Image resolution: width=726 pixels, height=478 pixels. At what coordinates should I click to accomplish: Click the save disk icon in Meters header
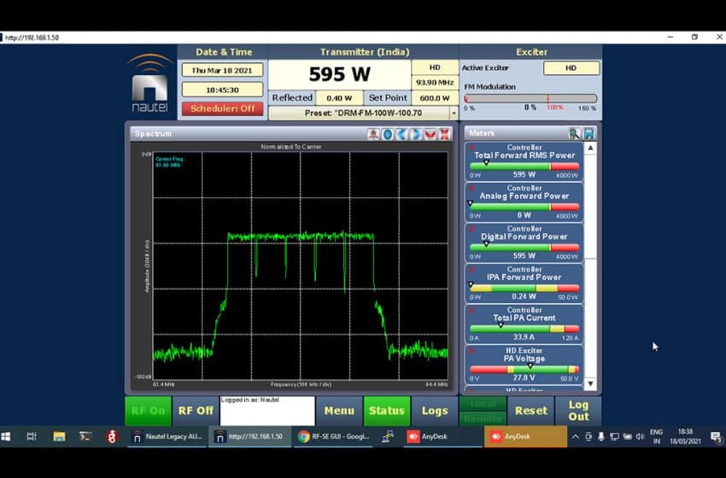[588, 133]
